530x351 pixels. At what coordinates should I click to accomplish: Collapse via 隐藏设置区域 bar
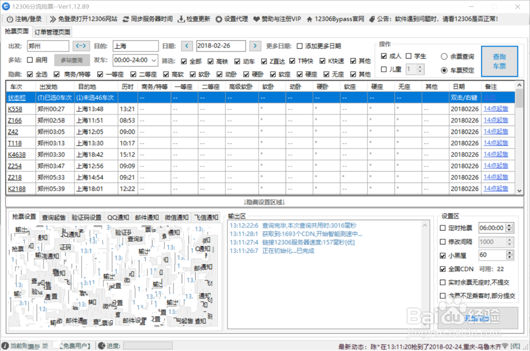[264, 202]
